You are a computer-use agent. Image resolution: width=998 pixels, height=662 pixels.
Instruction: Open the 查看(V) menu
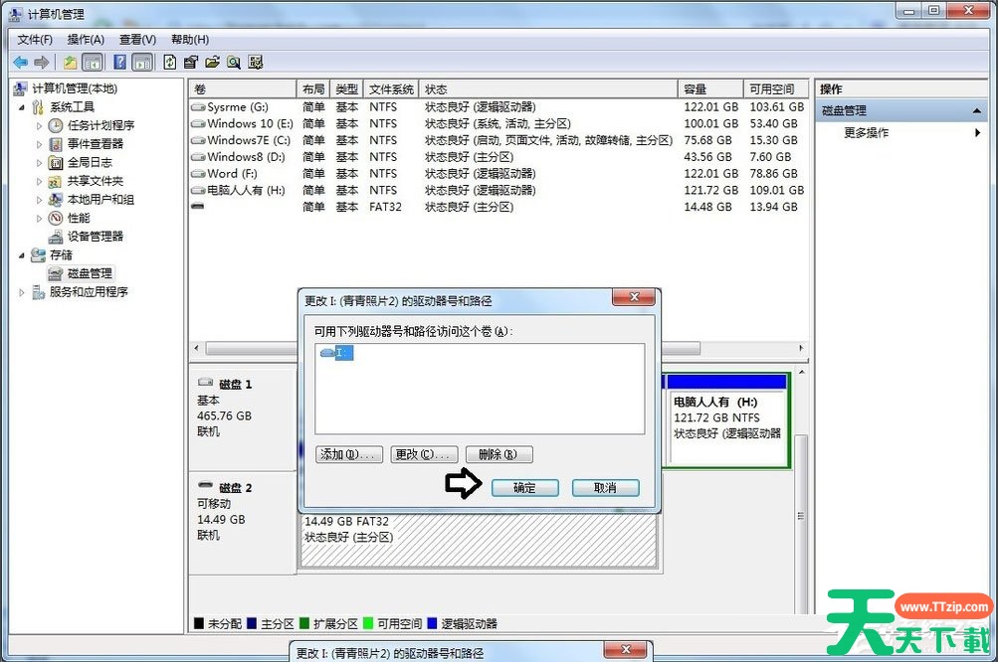tap(137, 39)
